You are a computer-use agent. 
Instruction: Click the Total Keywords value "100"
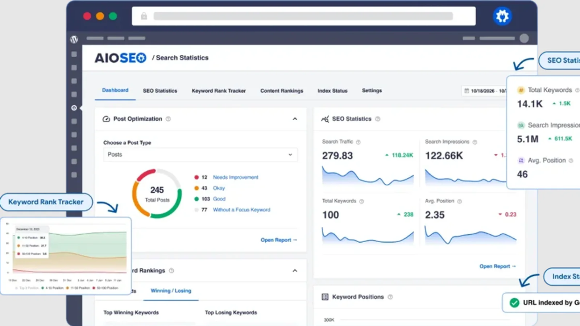tap(331, 215)
